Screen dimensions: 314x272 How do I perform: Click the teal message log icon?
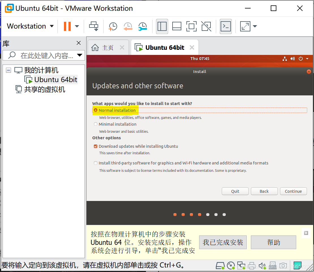pos(297,265)
